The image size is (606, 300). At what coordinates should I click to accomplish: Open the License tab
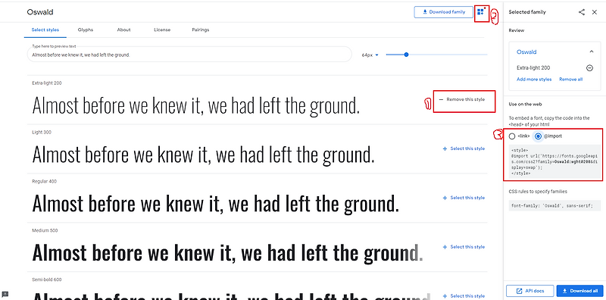[162, 30]
